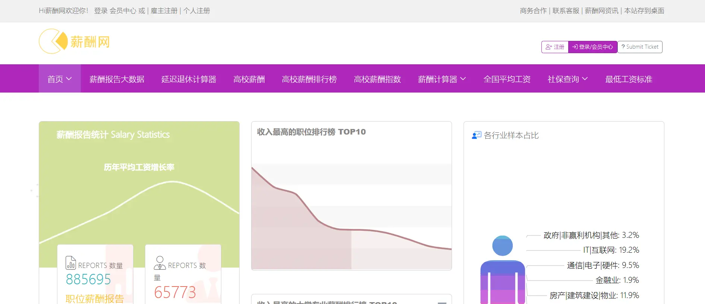Open 薪酬报告大数据 in the navigation bar
Viewport: 705px width, 304px height.
117,79
